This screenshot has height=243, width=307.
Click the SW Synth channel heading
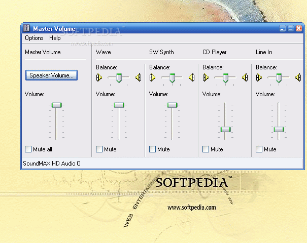click(161, 52)
